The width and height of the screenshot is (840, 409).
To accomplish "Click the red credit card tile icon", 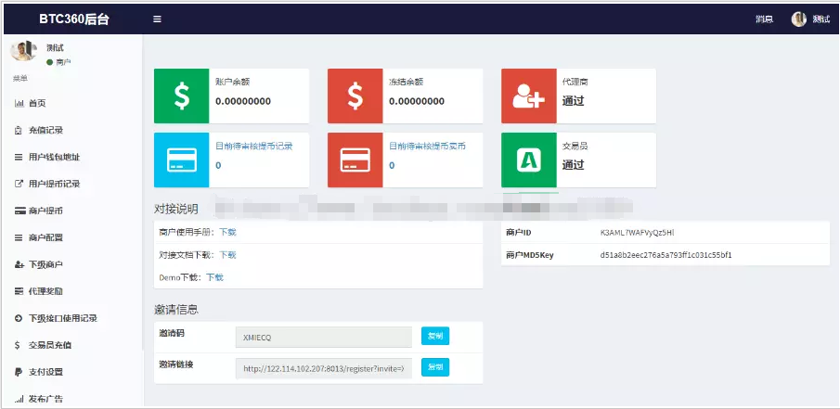I will pyautogui.click(x=355, y=160).
